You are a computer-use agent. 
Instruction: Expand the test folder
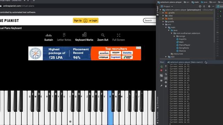tap(166, 57)
